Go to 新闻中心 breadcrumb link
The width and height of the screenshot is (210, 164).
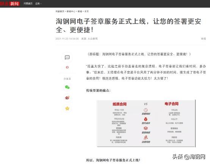pyautogui.click(x=71, y=11)
